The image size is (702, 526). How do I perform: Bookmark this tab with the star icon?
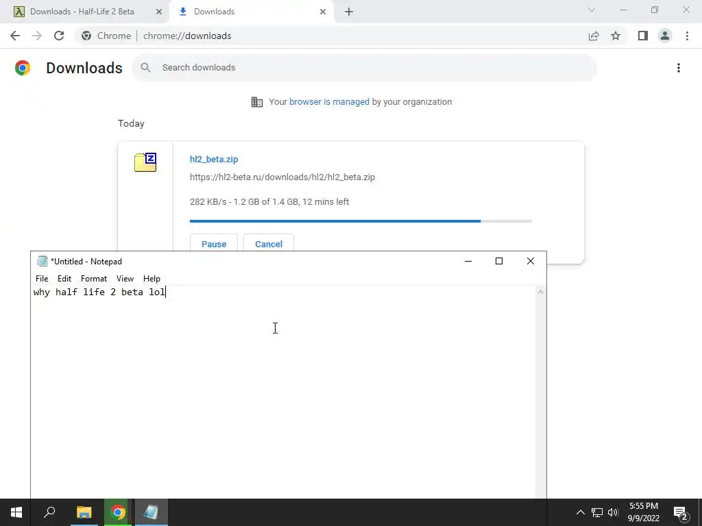(616, 36)
